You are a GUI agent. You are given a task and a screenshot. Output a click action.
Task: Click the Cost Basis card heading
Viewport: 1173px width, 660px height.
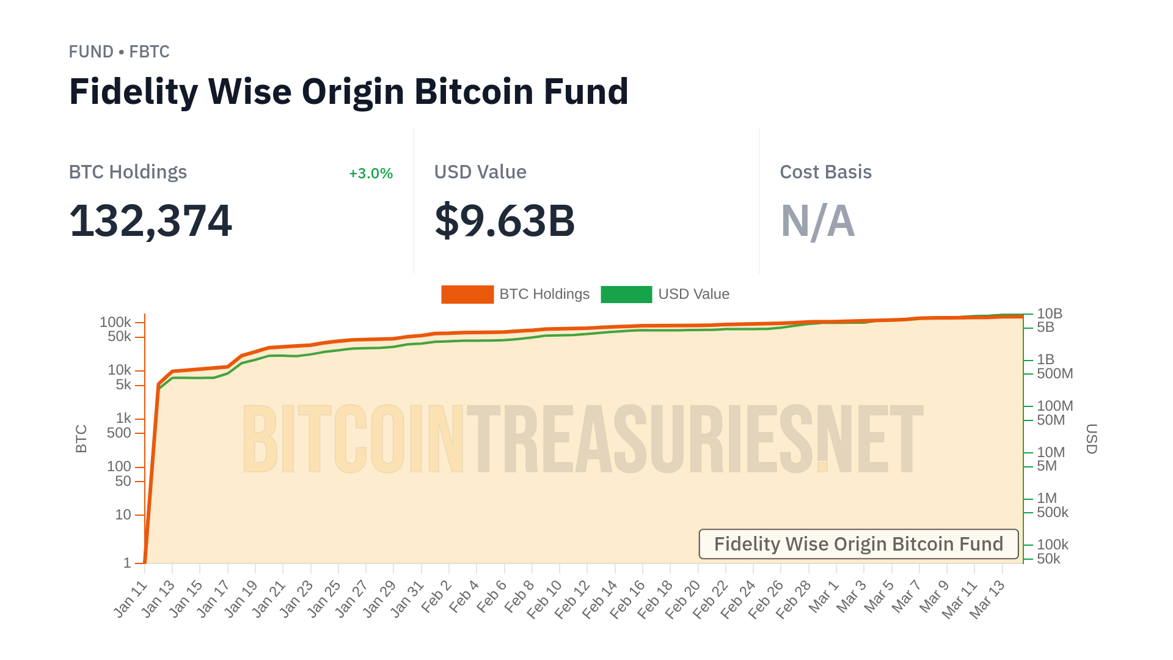click(x=825, y=172)
